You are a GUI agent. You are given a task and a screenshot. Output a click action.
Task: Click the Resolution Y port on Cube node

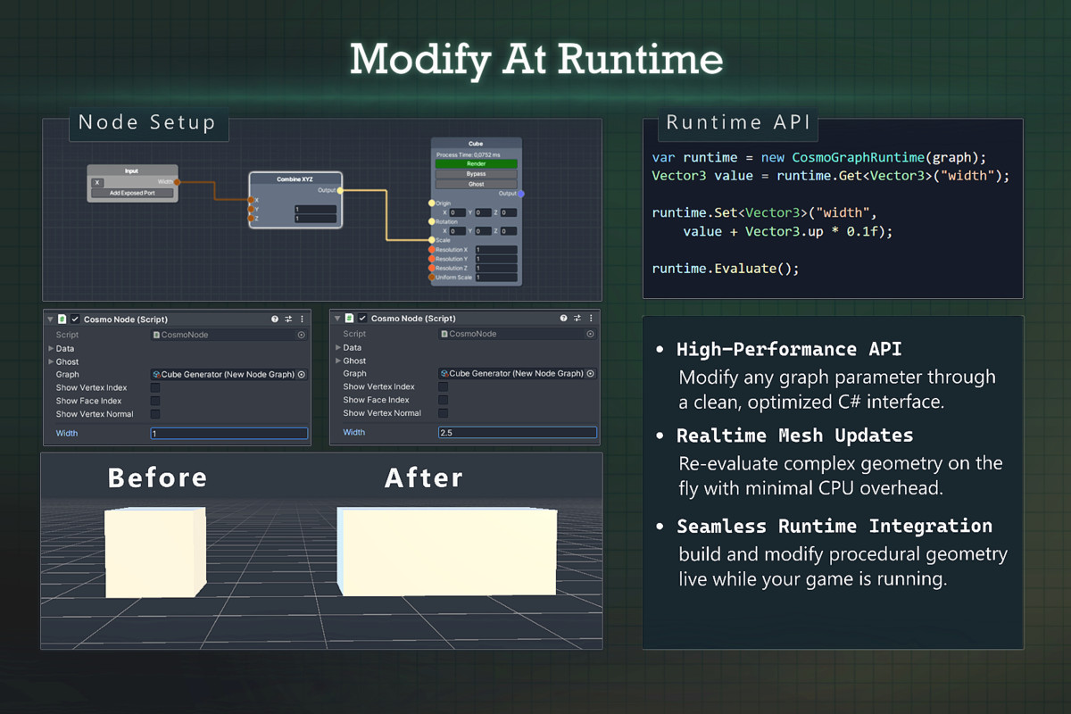432,259
